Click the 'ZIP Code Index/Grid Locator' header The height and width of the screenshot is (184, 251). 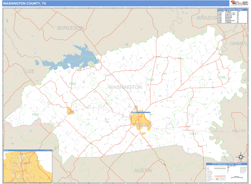click(x=232, y=10)
